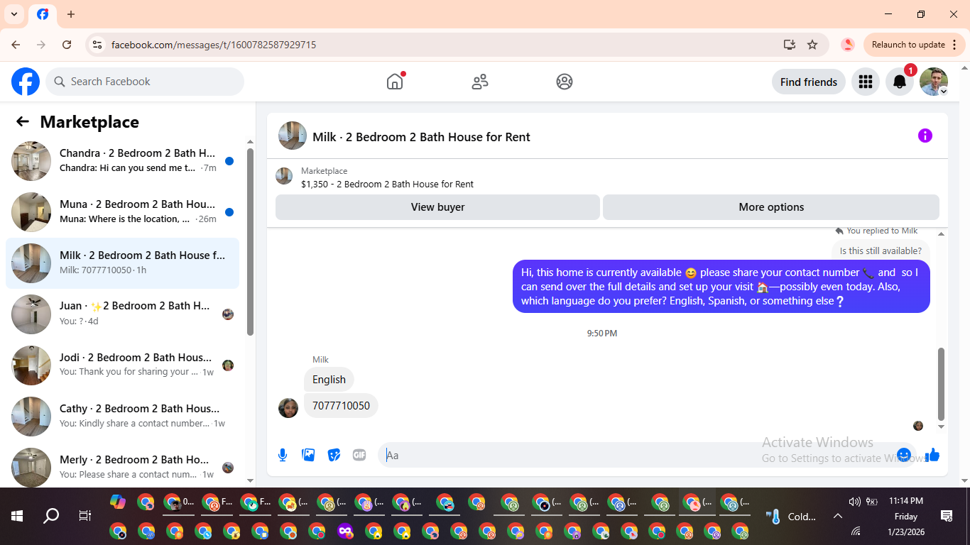Go back using the Marketplace back arrow
The height and width of the screenshot is (545, 970).
point(23,121)
